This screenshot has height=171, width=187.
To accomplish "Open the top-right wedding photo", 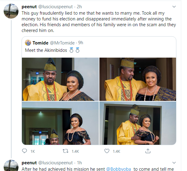I will (138, 79).
